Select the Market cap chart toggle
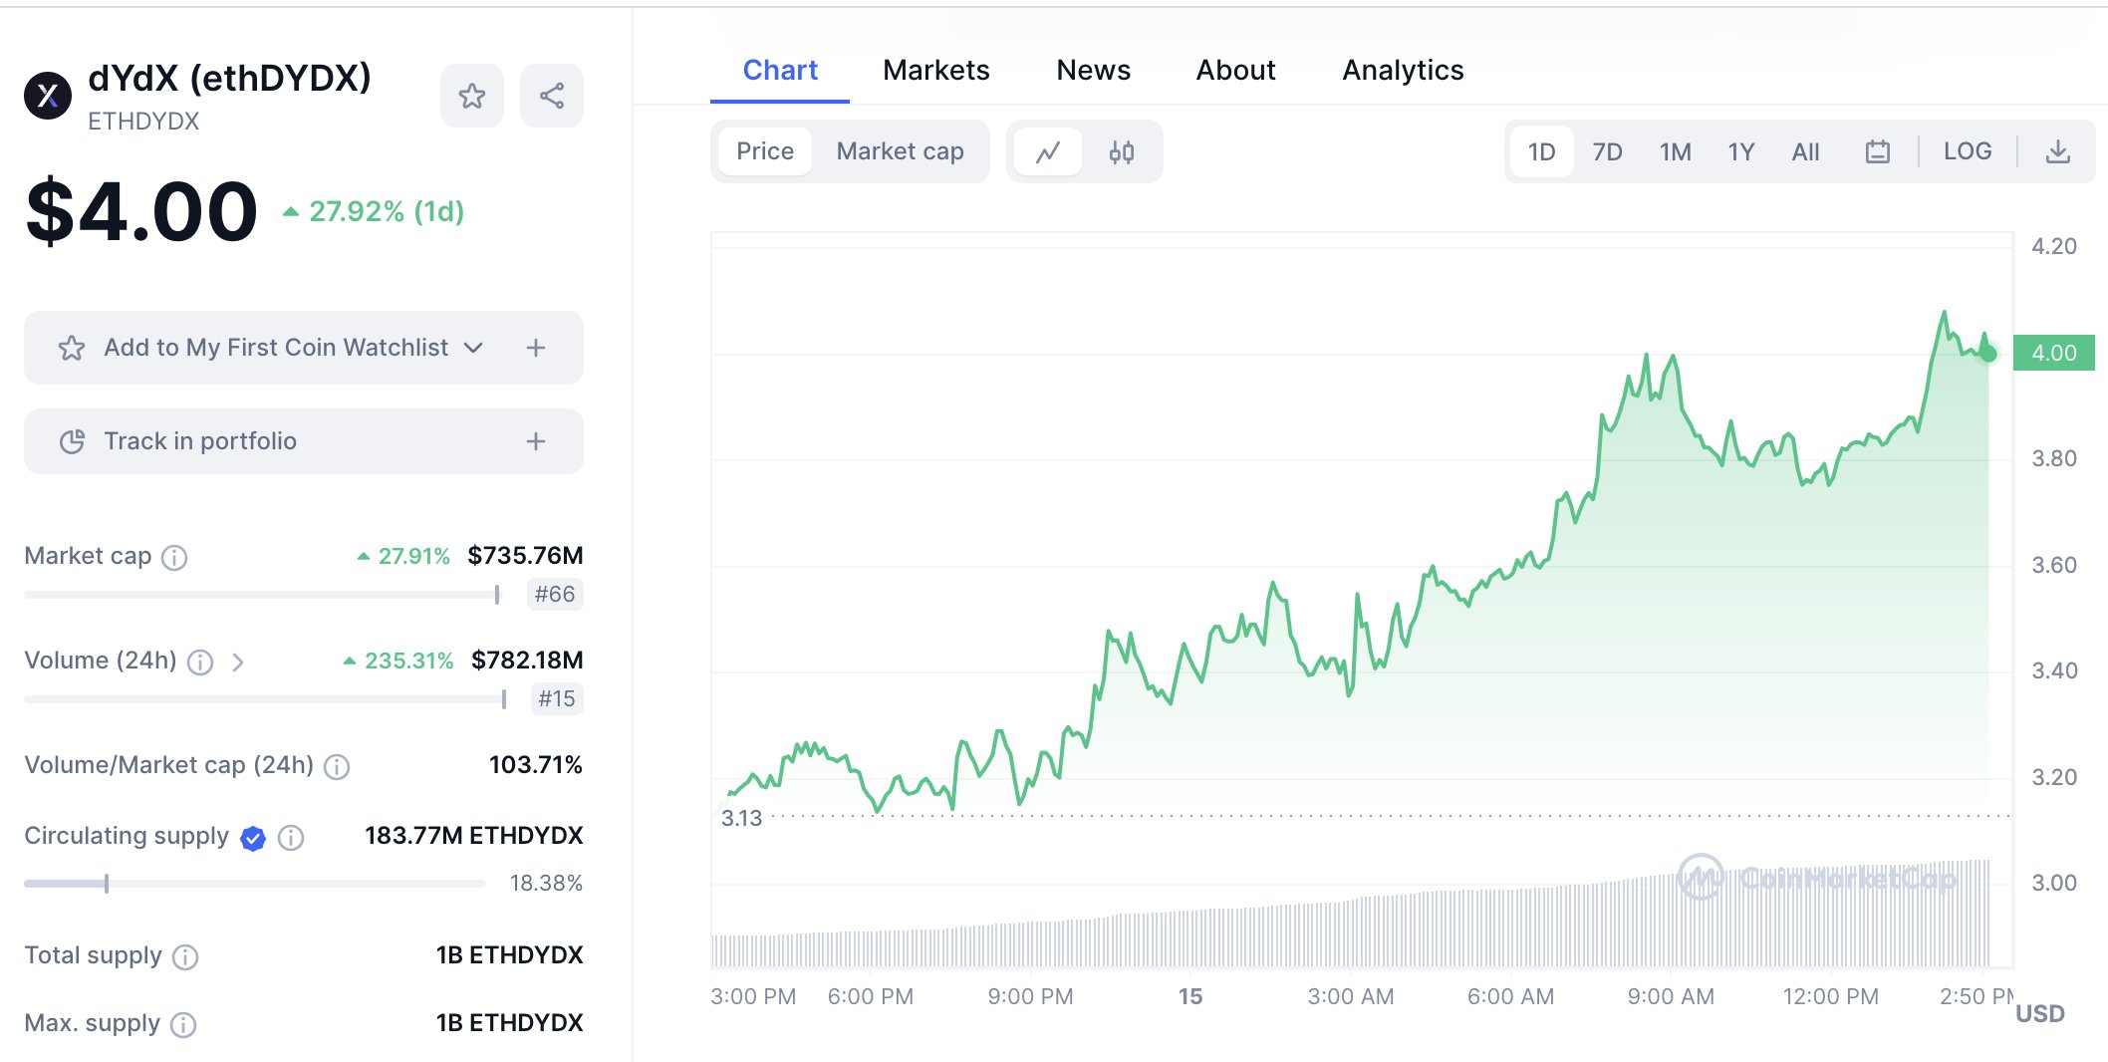The image size is (2108, 1062). [900, 151]
